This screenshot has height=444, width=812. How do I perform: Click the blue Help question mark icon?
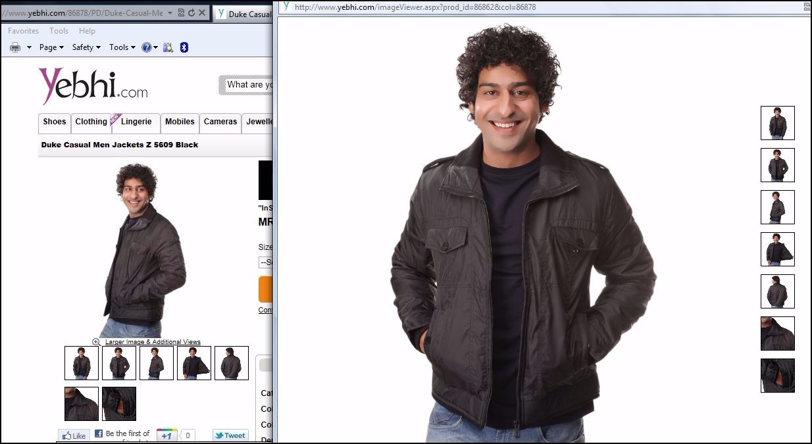click(x=146, y=47)
